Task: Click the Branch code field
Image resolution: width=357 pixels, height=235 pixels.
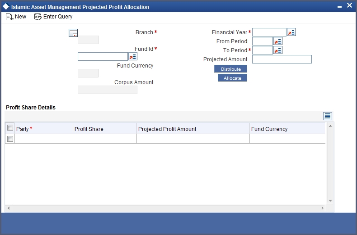Action: coord(88,40)
